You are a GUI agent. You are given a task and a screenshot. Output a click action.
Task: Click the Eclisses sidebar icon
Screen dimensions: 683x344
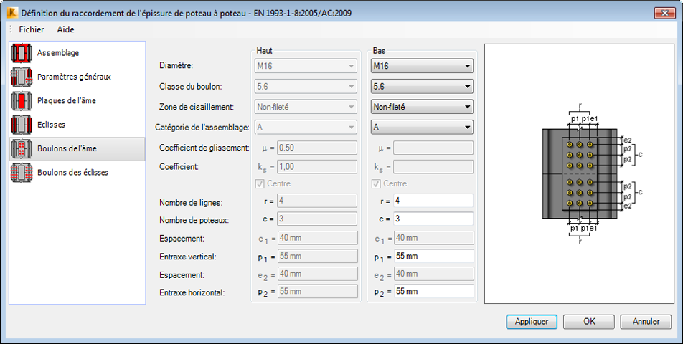click(x=22, y=124)
